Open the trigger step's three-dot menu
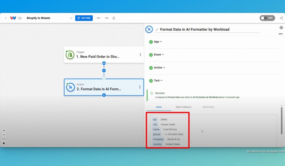 coord(140,55)
